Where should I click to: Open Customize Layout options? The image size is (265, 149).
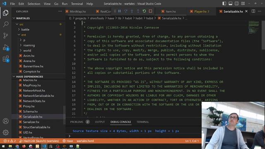243,4
